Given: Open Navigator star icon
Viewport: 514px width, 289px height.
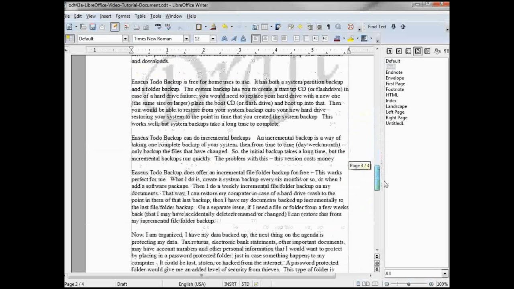Looking at the screenshot, I should tap(300, 27).
